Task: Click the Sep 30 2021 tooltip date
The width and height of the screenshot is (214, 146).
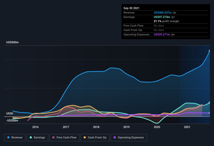Action: tap(131, 8)
